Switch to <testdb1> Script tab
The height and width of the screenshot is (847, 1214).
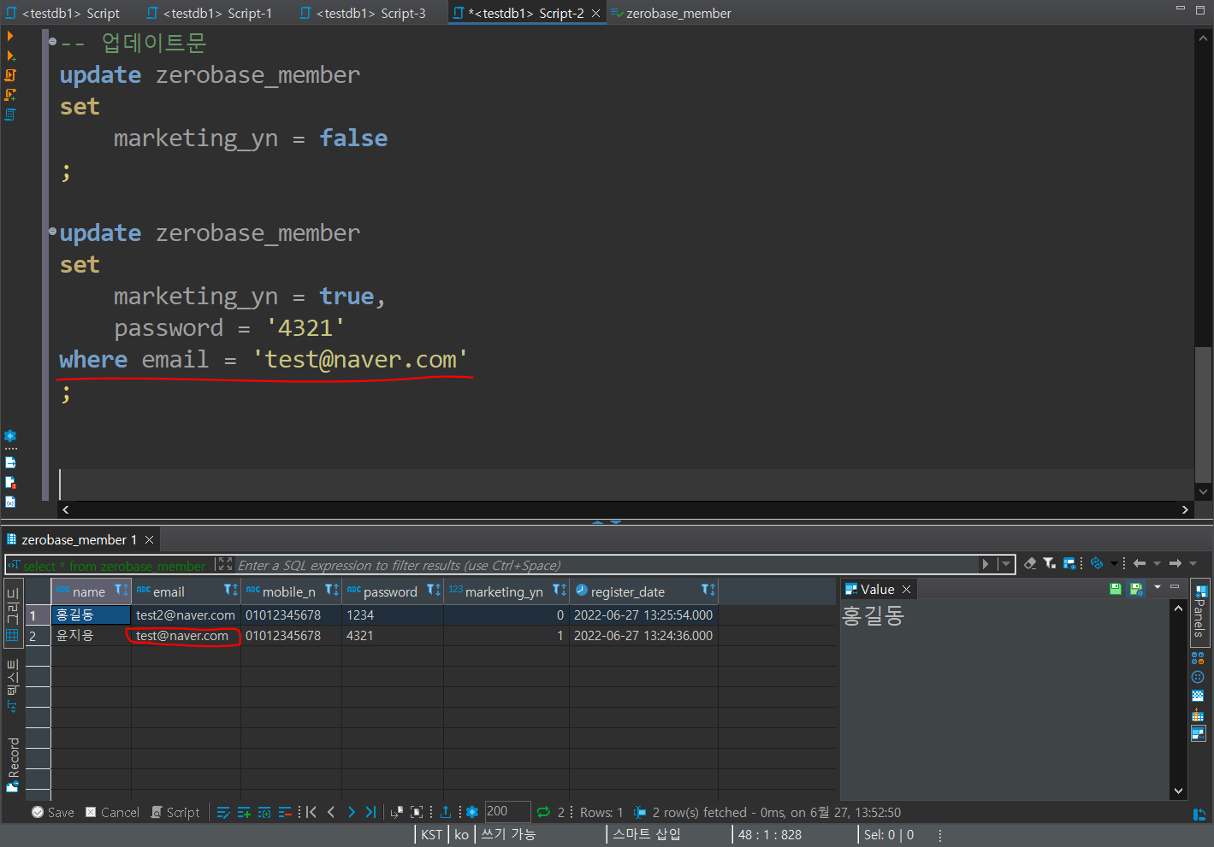coord(62,13)
